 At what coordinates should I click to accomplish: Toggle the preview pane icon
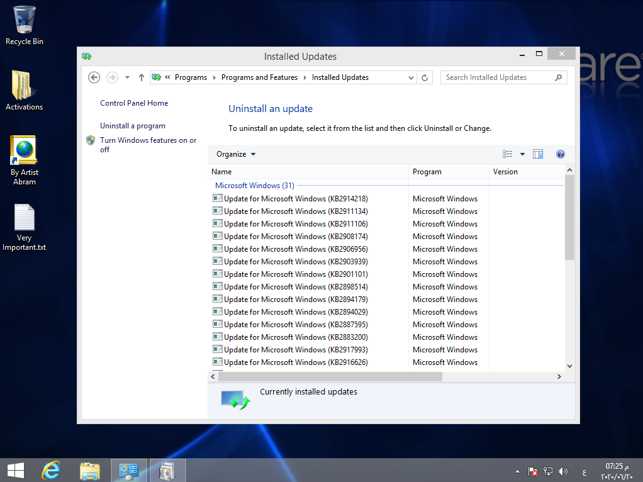(537, 154)
